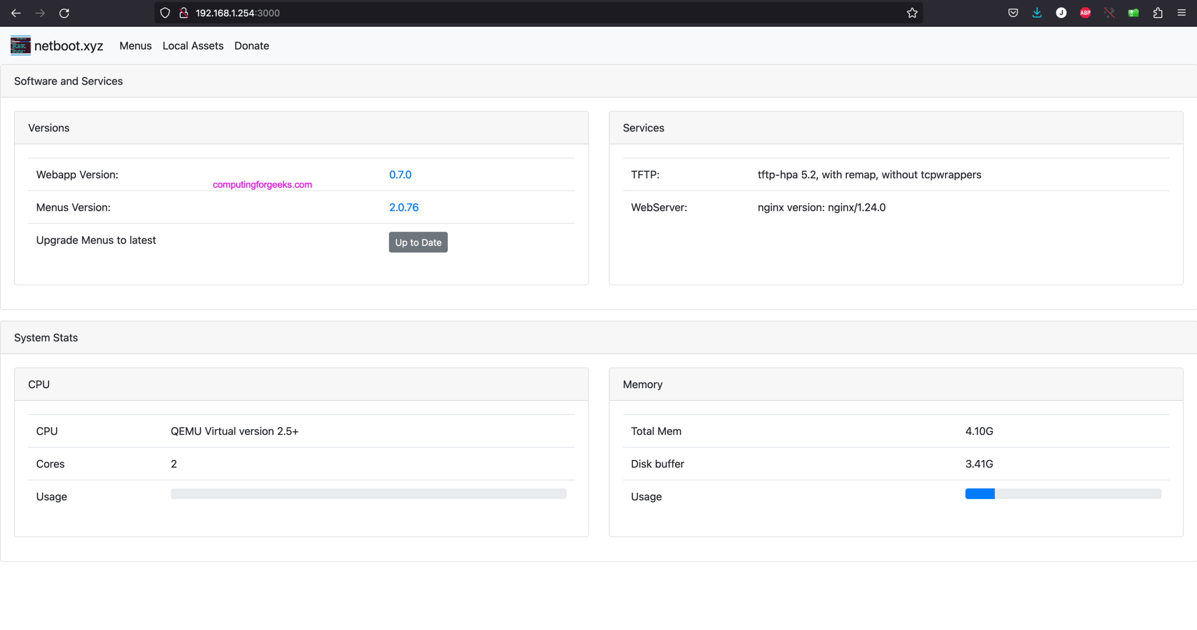This screenshot has width=1197, height=630.
Task: Click the netboot.xyz terminal logo
Action: pos(20,46)
